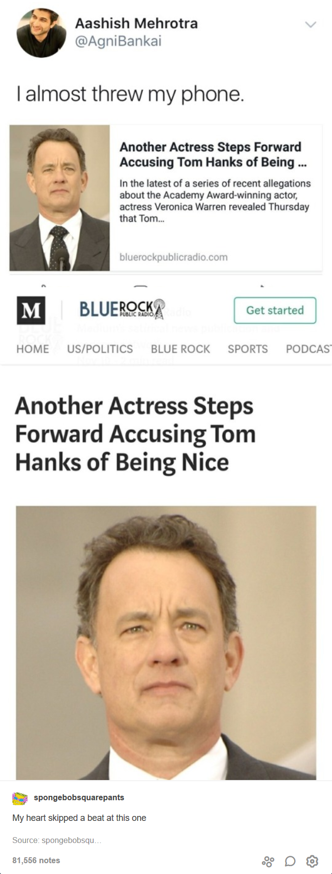Open the Medium M logo
The width and height of the screenshot is (332, 874).
click(x=31, y=310)
